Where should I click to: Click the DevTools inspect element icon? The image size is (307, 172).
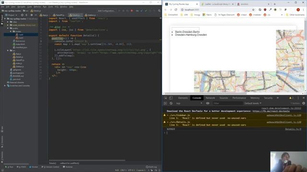pos(165,98)
